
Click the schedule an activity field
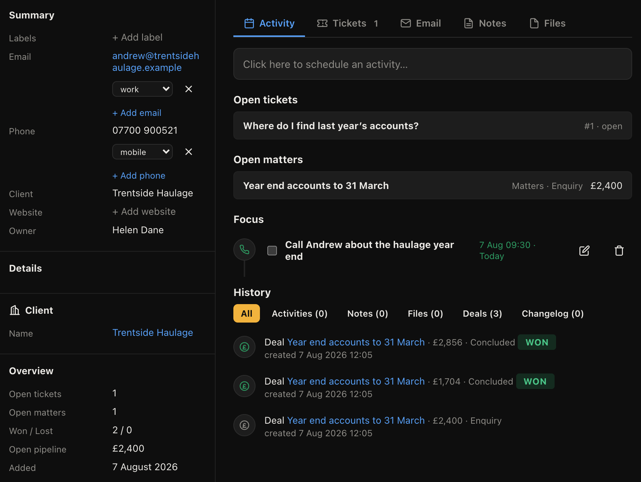point(433,64)
